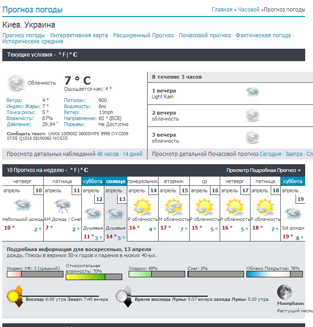Click the 3 вечера cloudy icon
Viewport: 313px width, 327px height.
click(252, 138)
